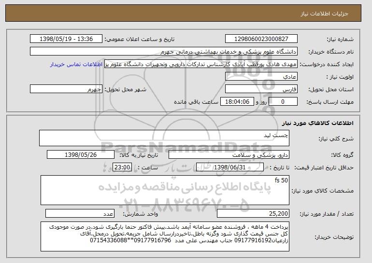
Task: Click the delivery city field جهرم
Action: 66,89
